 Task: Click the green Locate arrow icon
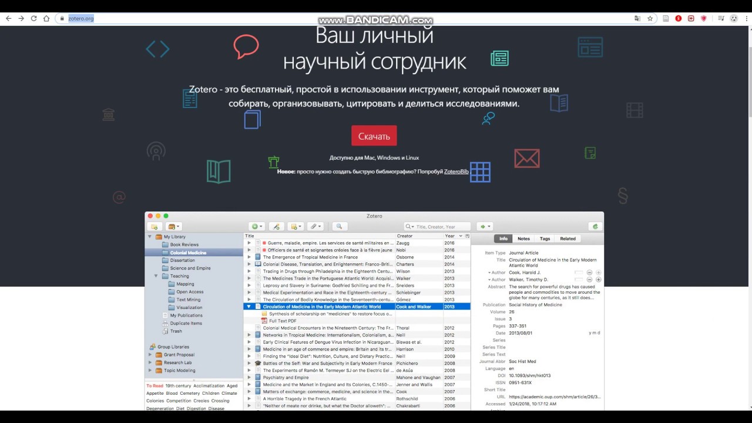point(484,226)
